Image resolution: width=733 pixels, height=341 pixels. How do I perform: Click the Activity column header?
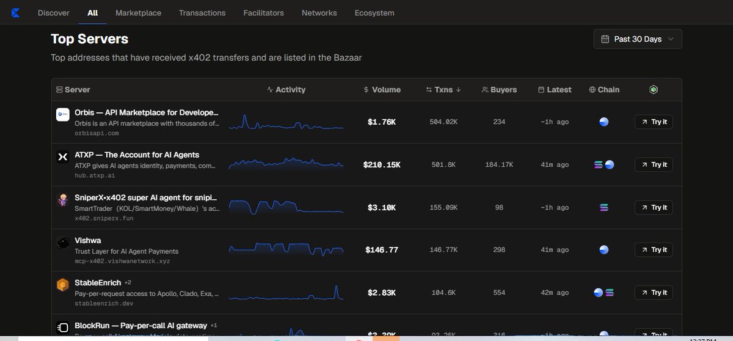[286, 90]
